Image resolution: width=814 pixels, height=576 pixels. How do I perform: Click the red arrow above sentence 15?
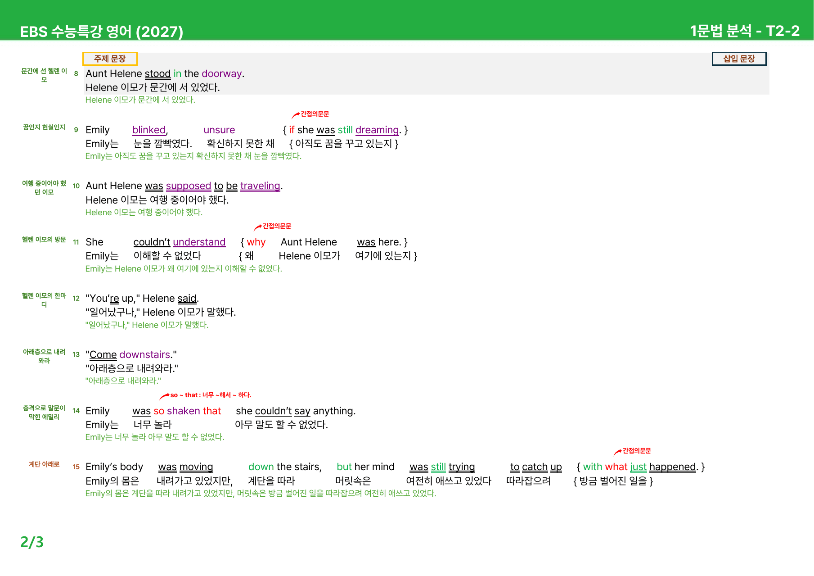point(618,452)
